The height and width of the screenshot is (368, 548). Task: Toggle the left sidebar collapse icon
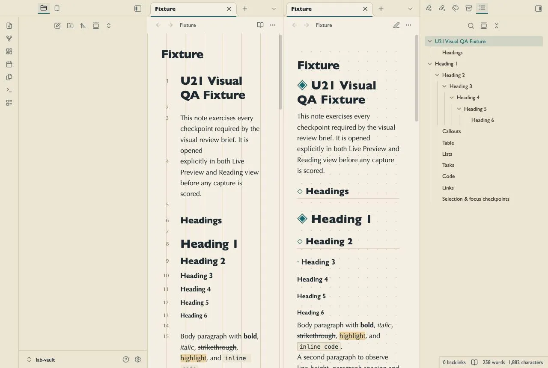coord(138,8)
